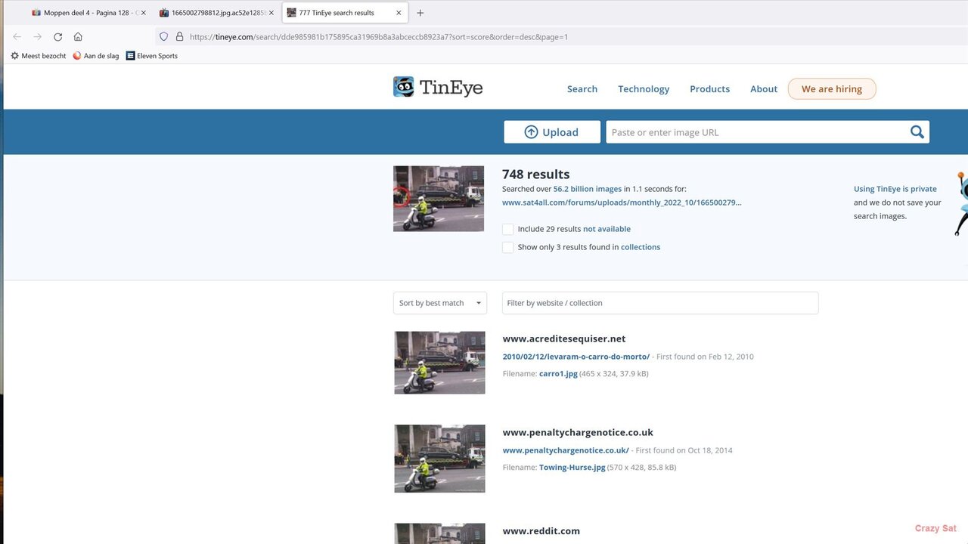Open a new tab with the plus icon
The width and height of the screenshot is (968, 544).
point(420,12)
